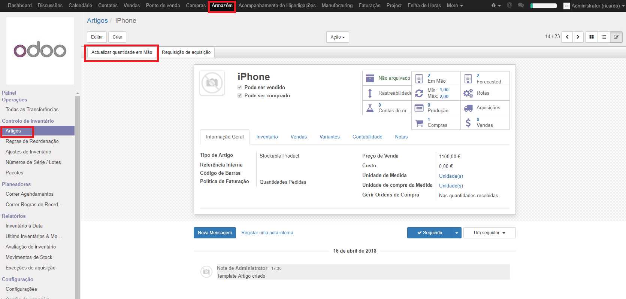Switch to list view icon
This screenshot has width=626, height=299.
point(604,37)
